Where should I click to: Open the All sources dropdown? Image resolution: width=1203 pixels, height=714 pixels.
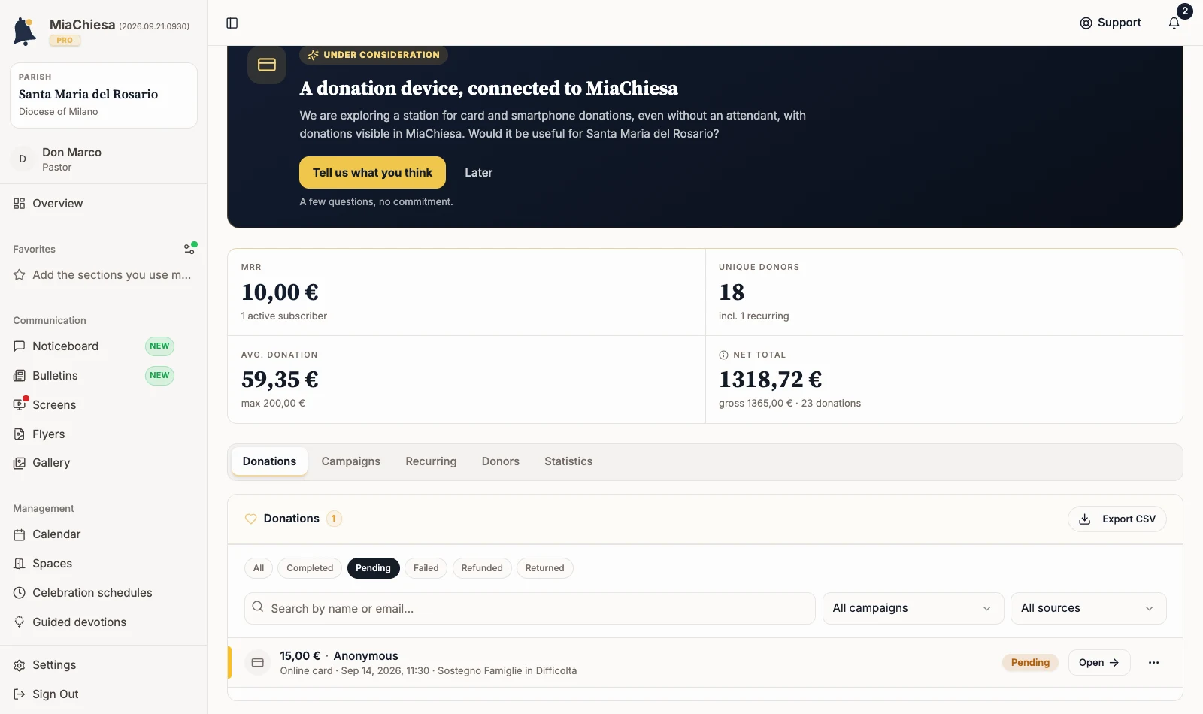point(1088,608)
